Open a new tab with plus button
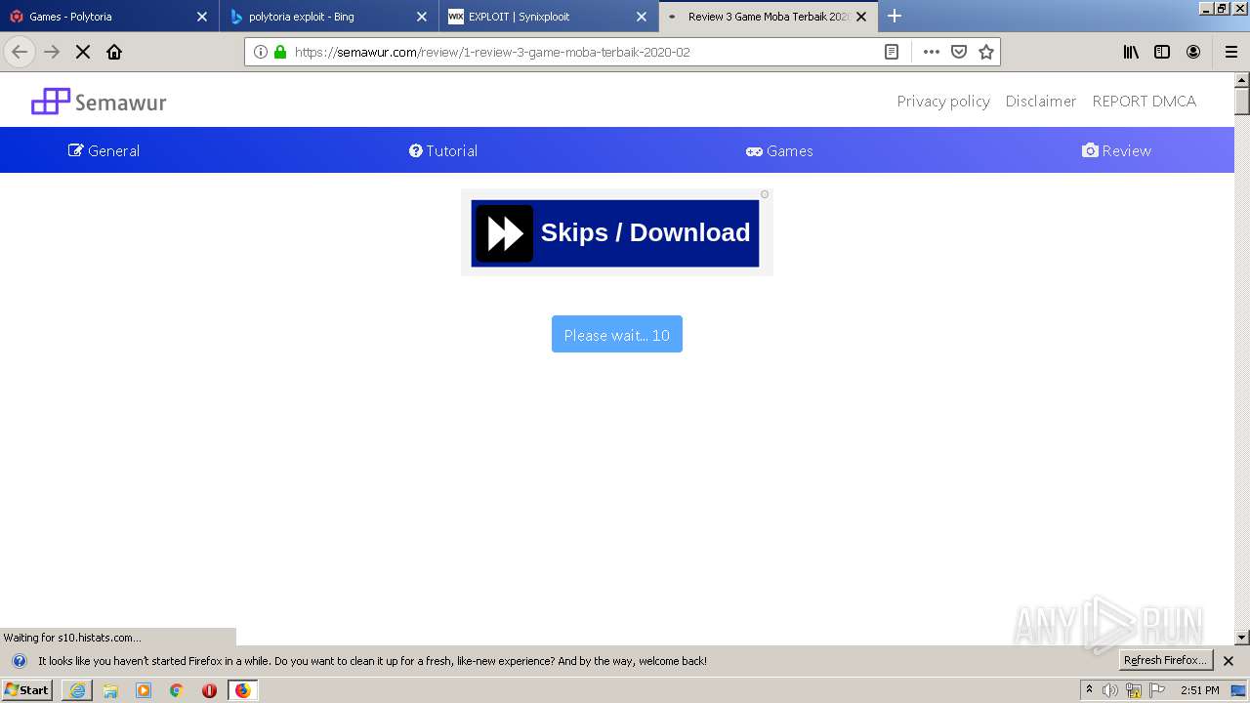The height and width of the screenshot is (703, 1250). pyautogui.click(x=895, y=16)
